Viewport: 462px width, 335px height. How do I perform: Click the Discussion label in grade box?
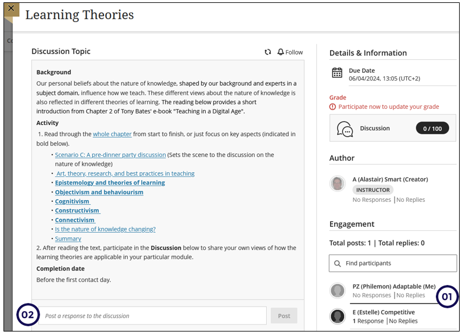pyautogui.click(x=375, y=129)
